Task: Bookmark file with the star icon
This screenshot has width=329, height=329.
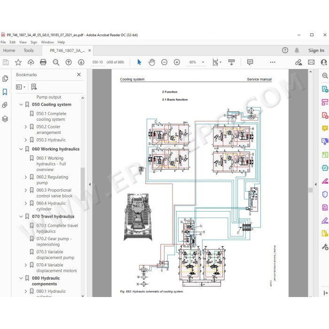Action: 18,62
